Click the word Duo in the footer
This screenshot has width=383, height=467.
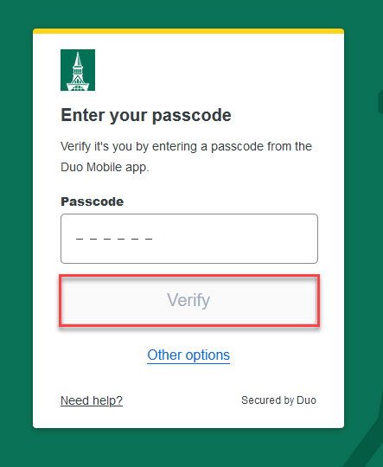(306, 400)
